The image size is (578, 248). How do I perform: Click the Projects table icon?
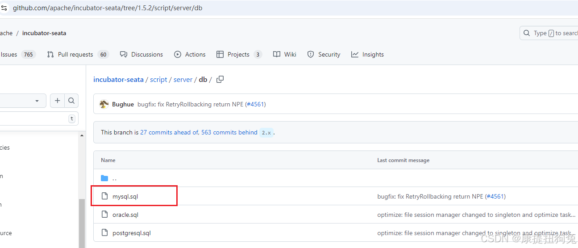point(220,54)
